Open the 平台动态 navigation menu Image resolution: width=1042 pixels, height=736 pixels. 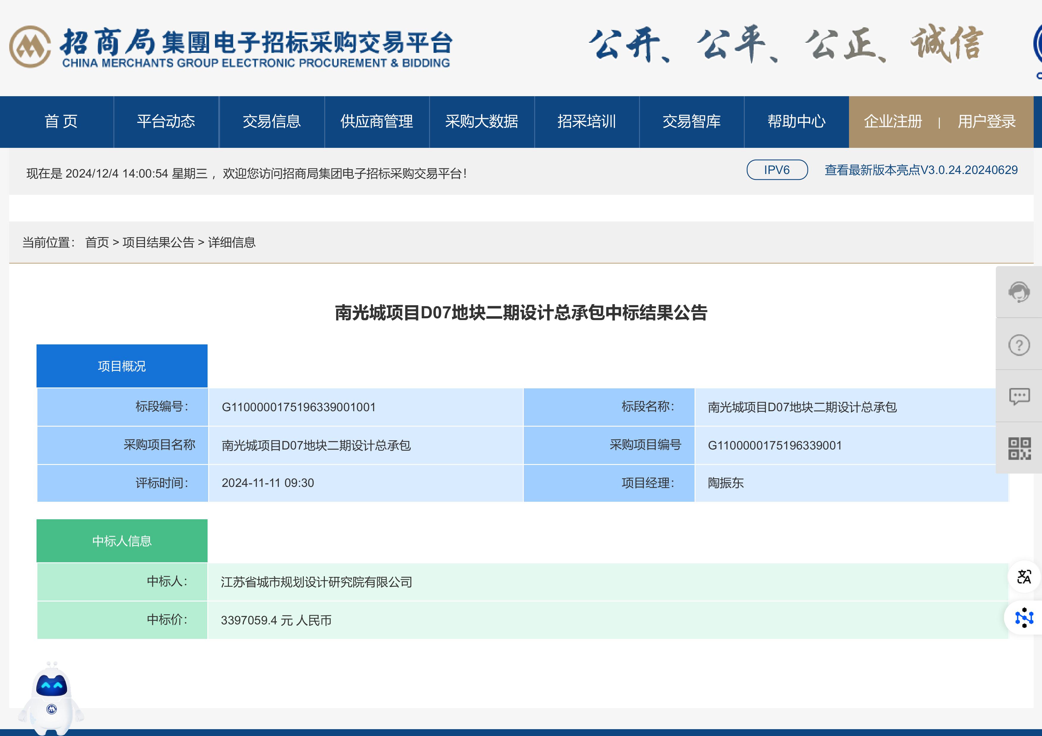166,122
